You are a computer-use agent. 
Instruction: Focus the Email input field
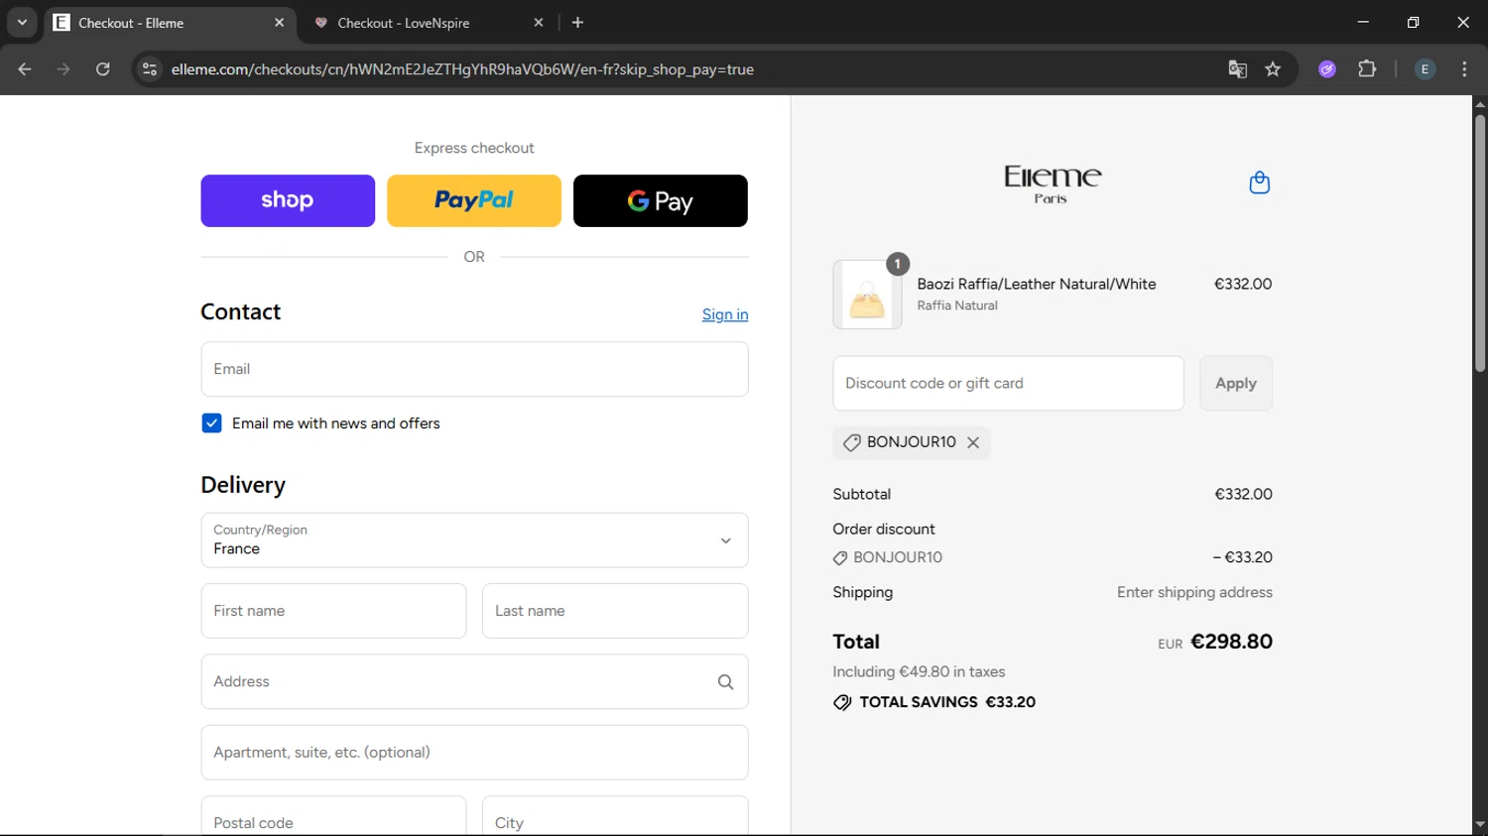[474, 369]
